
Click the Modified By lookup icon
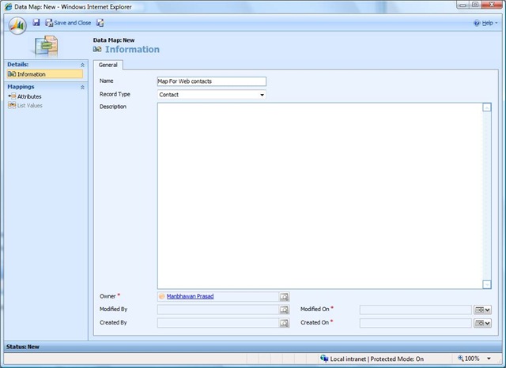(x=285, y=310)
